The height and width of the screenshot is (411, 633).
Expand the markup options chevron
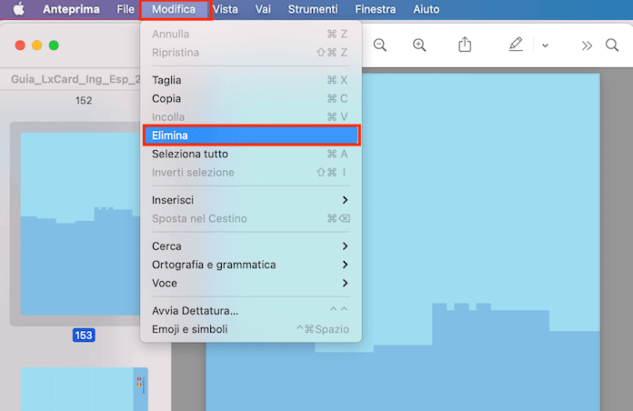(545, 45)
